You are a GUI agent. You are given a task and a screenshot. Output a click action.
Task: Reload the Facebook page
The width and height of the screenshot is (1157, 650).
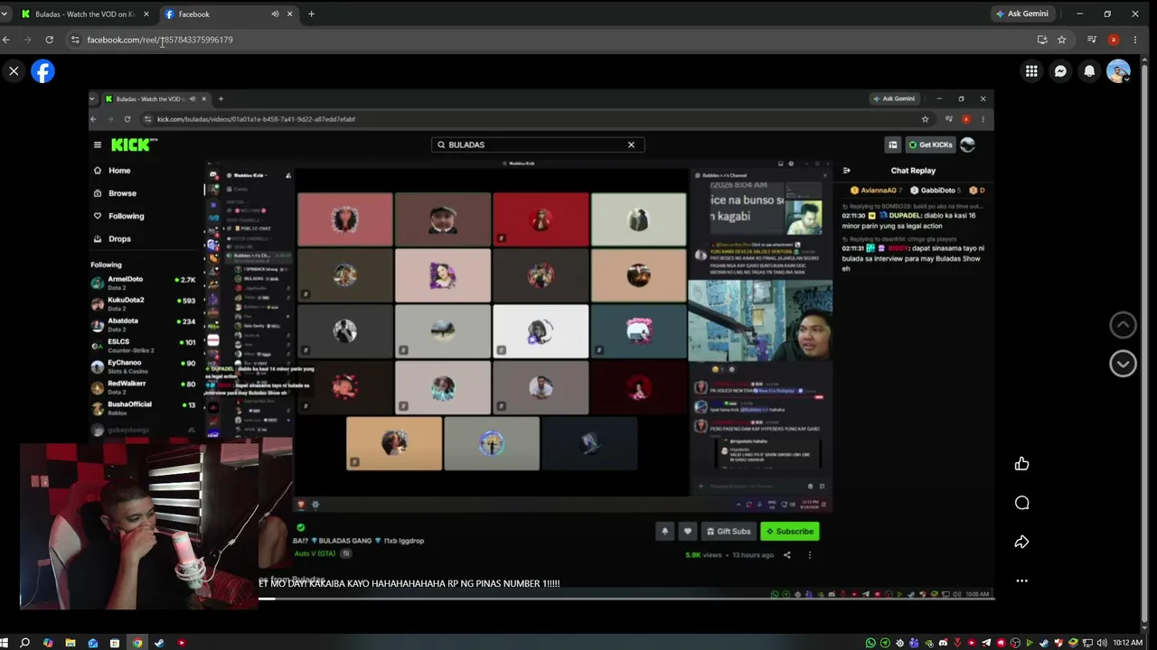(x=49, y=40)
